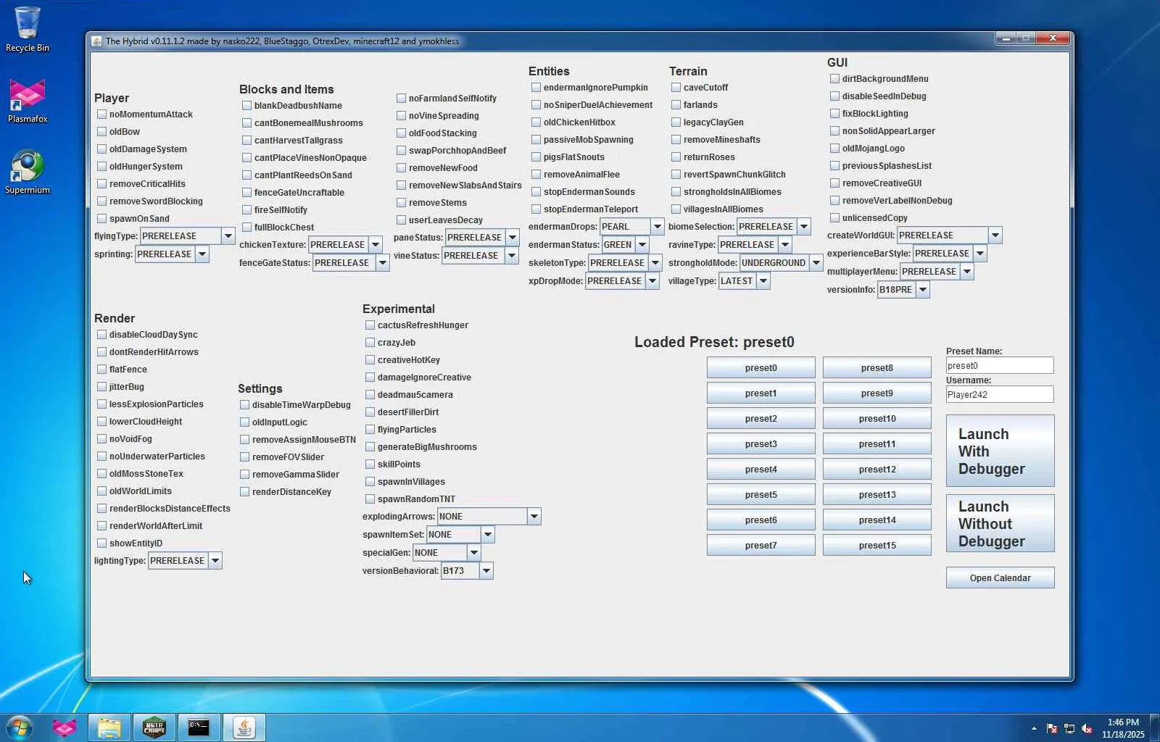This screenshot has width=1160, height=742.
Task: Click the network tray icon
Action: point(1069,728)
